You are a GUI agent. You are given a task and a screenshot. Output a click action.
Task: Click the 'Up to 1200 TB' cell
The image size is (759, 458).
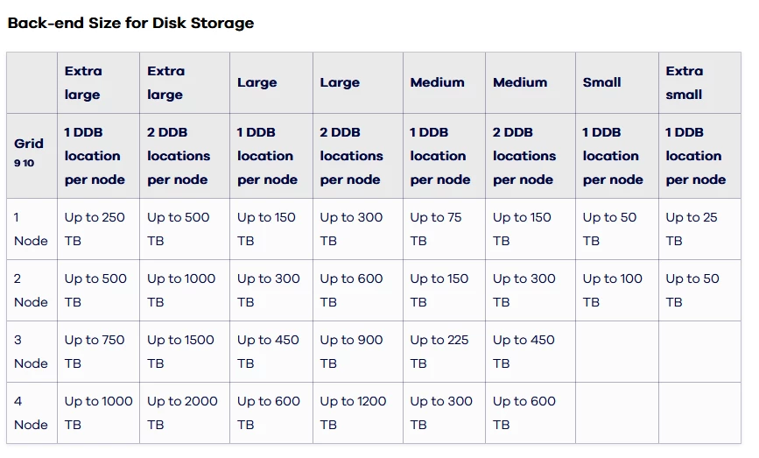point(358,413)
